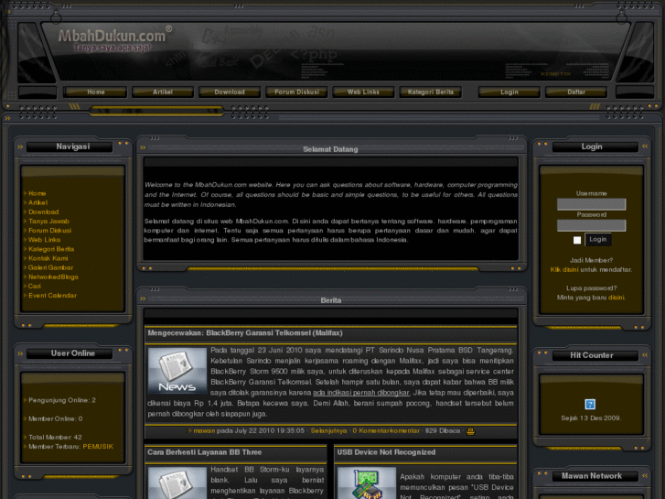This screenshot has height=499, width=665.
Task: Open the BlackBerry Garansi Telkomsel article title
Action: (x=245, y=333)
